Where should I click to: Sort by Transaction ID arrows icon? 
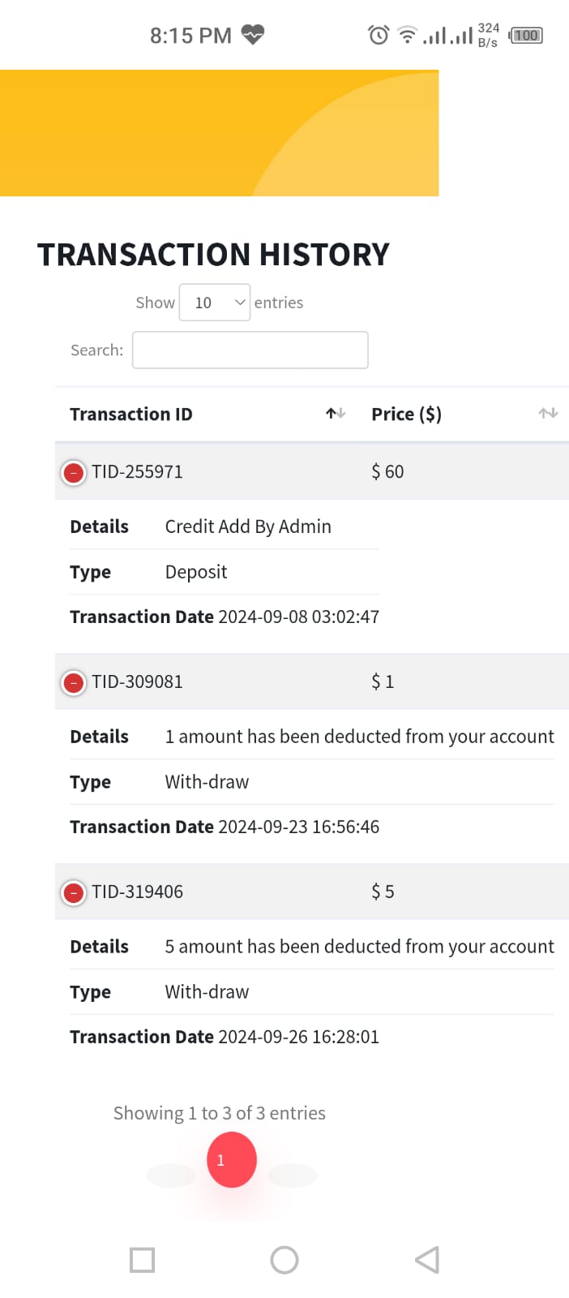[336, 414]
